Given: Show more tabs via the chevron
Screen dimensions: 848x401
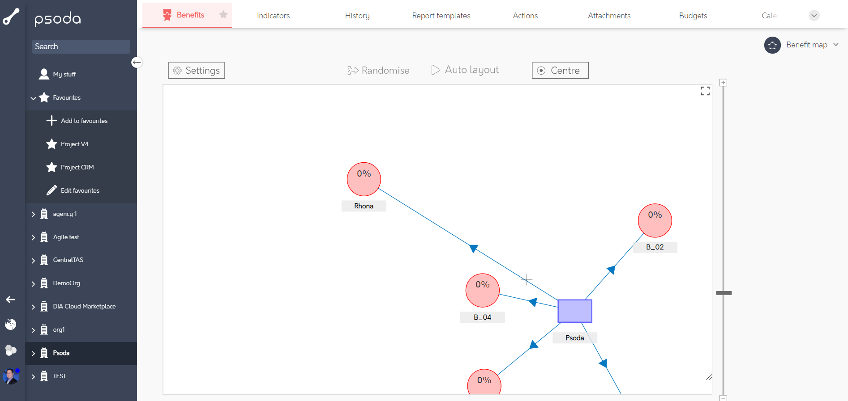Looking at the screenshot, I should point(814,16).
